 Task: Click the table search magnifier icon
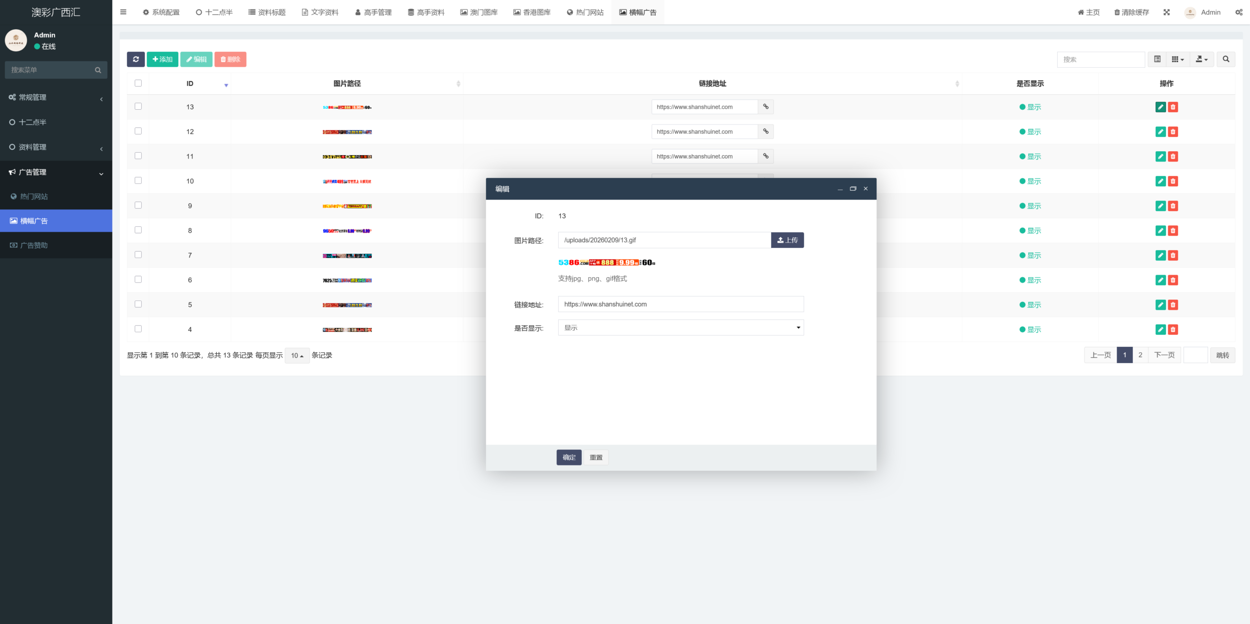[1226, 59]
